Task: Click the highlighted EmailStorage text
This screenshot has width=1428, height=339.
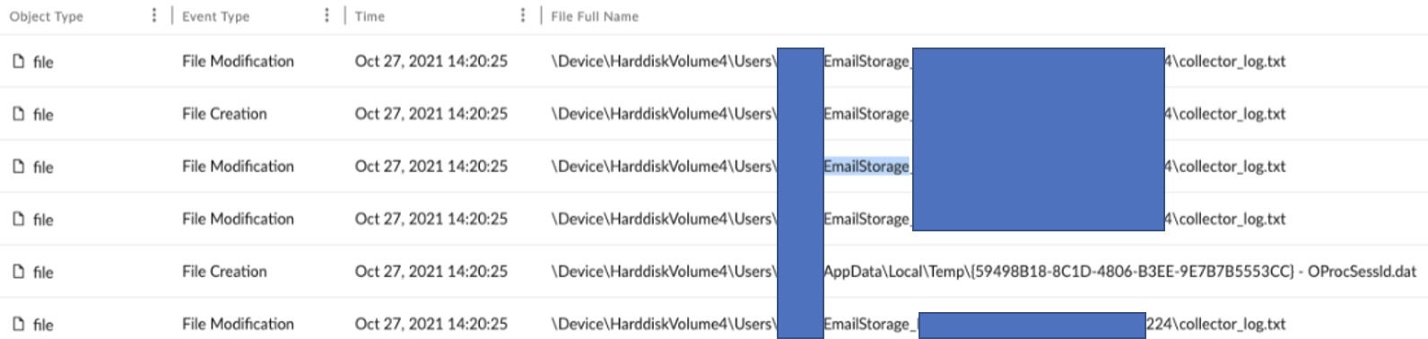Action: coord(866,166)
